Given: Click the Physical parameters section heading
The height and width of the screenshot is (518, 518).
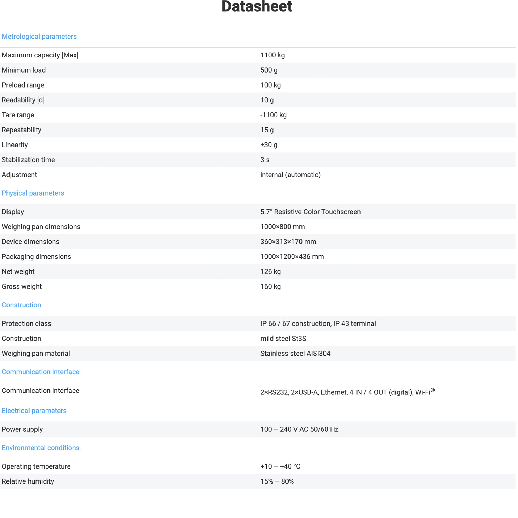Looking at the screenshot, I should pyautogui.click(x=33, y=193).
